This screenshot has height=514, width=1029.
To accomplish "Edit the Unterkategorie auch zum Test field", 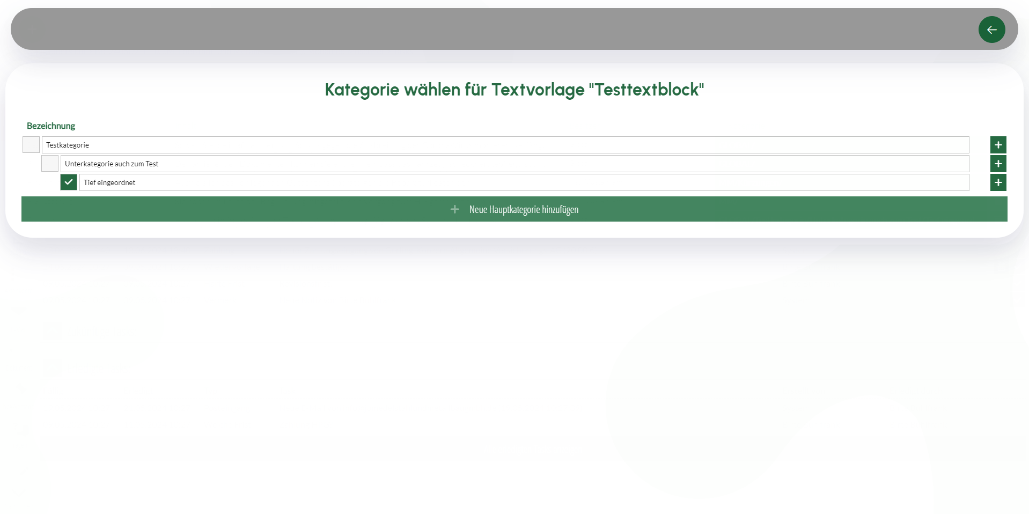I will pyautogui.click(x=483, y=164).
